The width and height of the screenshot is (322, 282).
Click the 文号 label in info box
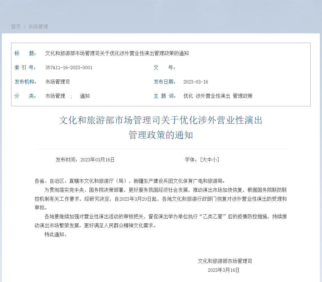pyautogui.click(x=164, y=68)
